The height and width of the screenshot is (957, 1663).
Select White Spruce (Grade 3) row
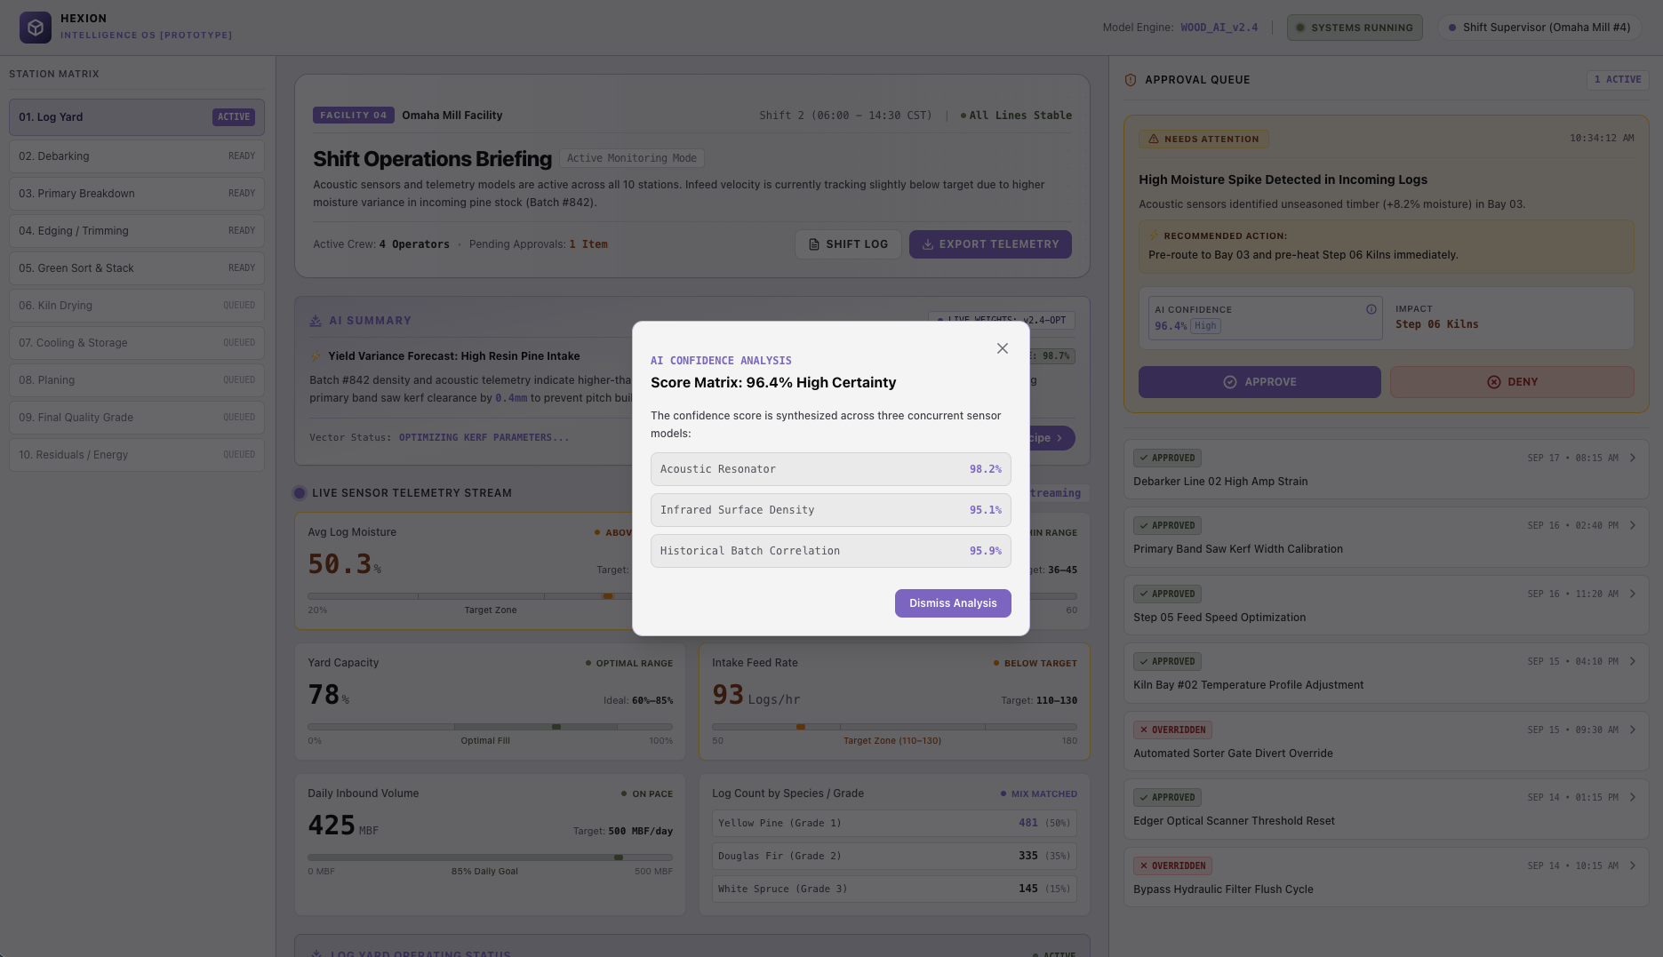point(894,889)
